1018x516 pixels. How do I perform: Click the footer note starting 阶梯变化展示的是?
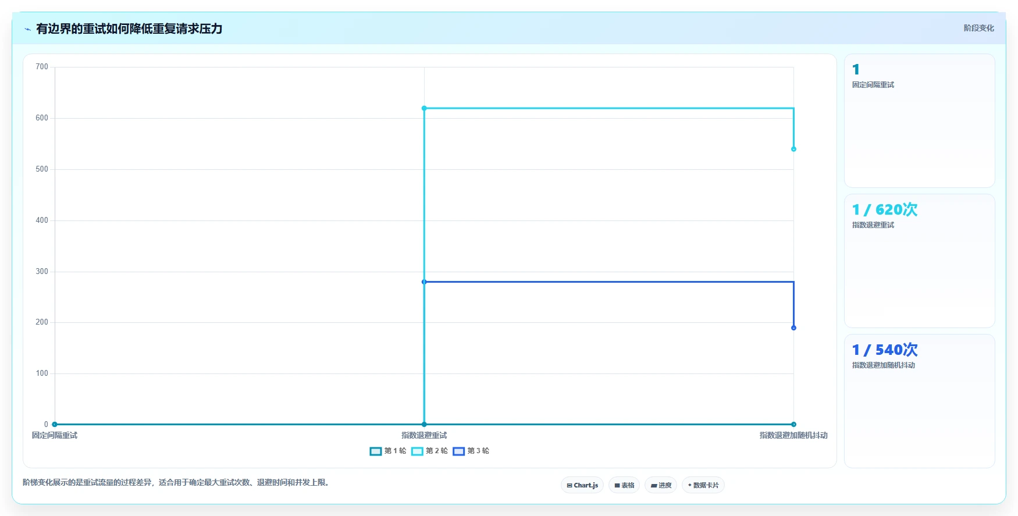coord(177,482)
